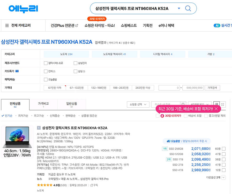The height and width of the screenshot is (194, 232).
Task: Click the 가격검색 button
Action: coord(212,88)
